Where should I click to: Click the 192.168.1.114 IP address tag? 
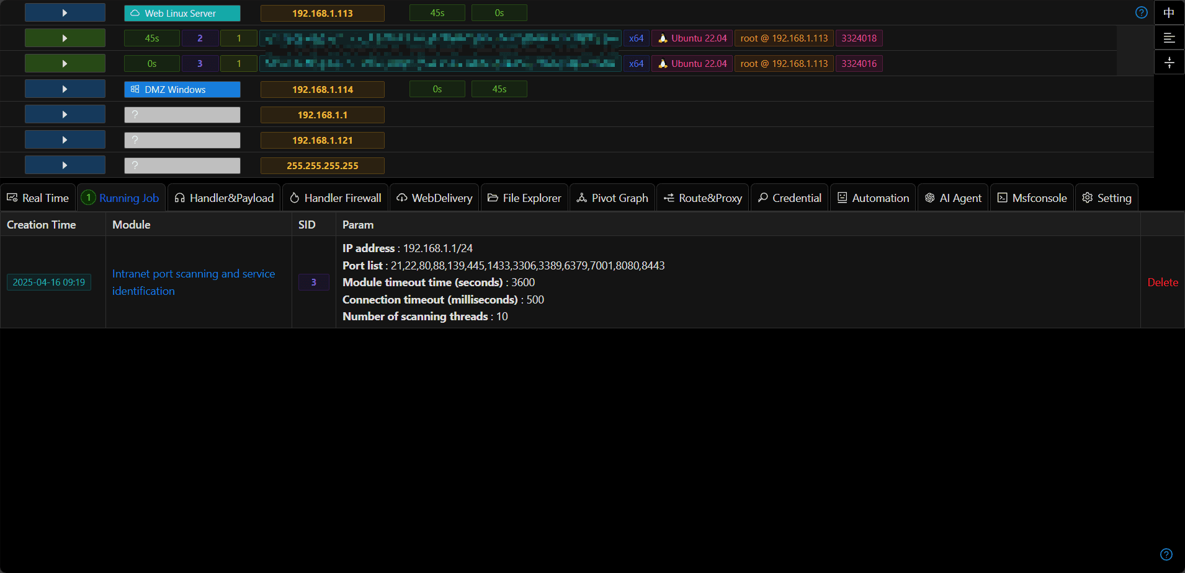point(323,89)
